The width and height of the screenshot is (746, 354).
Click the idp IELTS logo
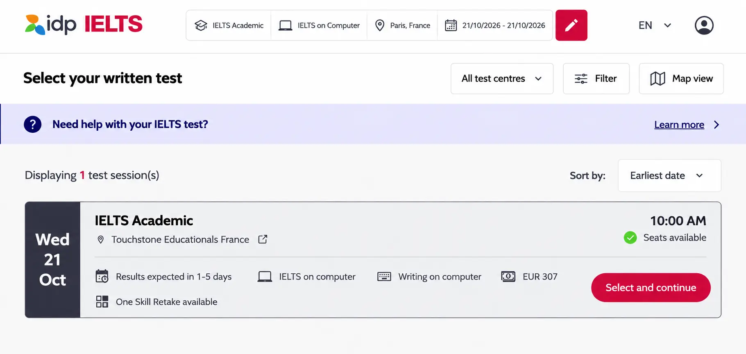84,24
